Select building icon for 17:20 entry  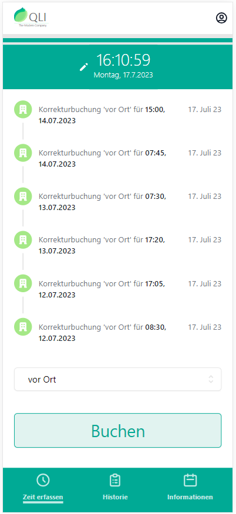(23, 240)
